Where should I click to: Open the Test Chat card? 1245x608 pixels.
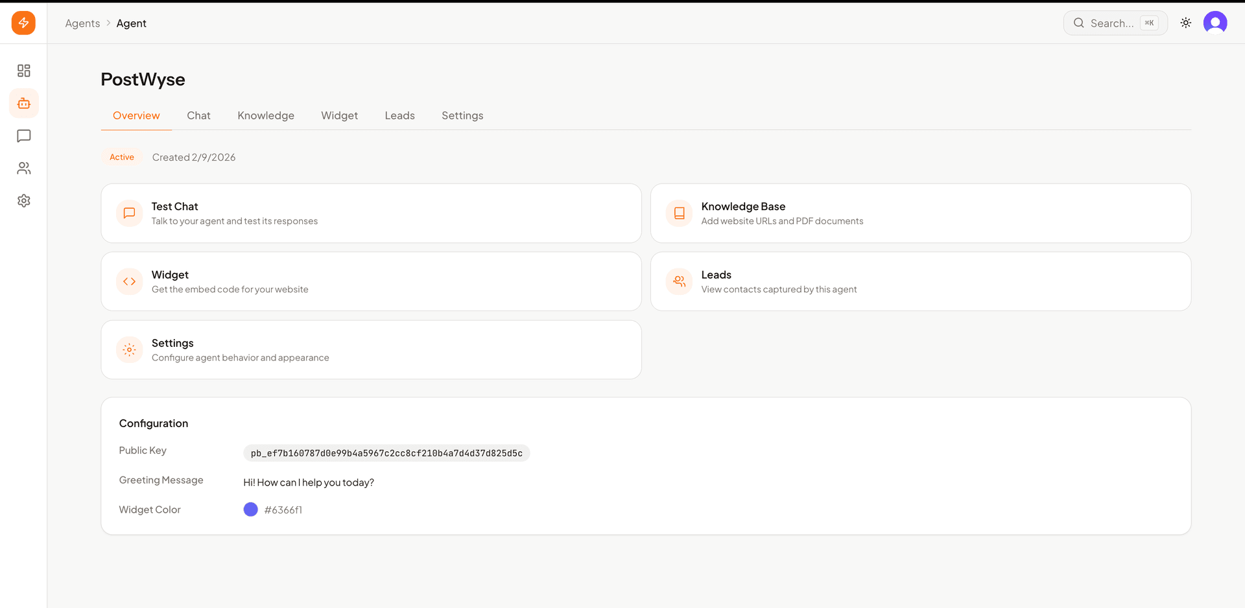coord(371,213)
